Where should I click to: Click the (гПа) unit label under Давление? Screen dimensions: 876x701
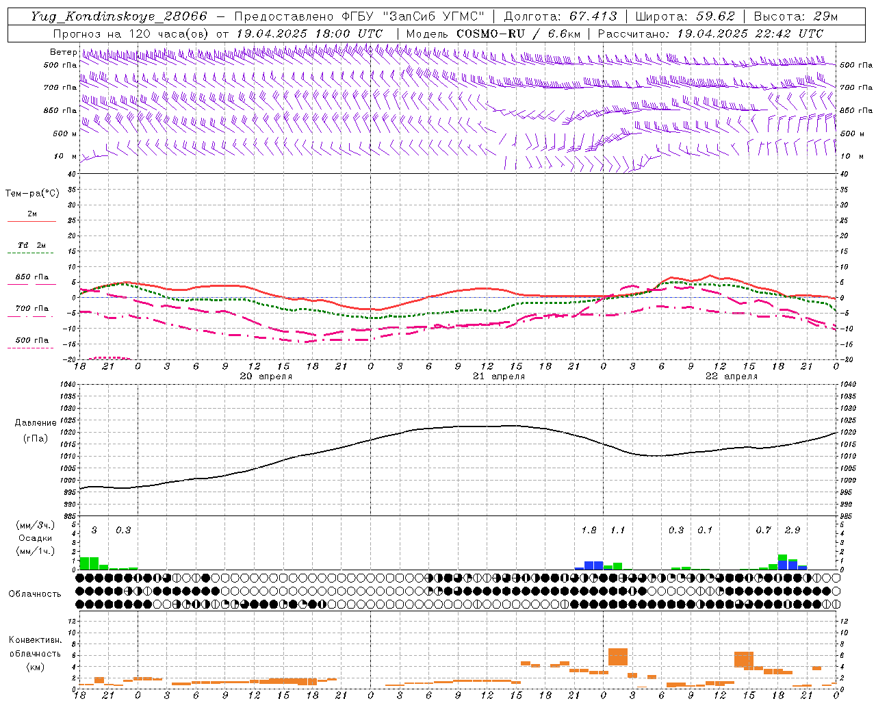click(x=36, y=439)
